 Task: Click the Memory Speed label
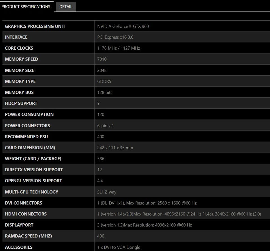[22, 59]
